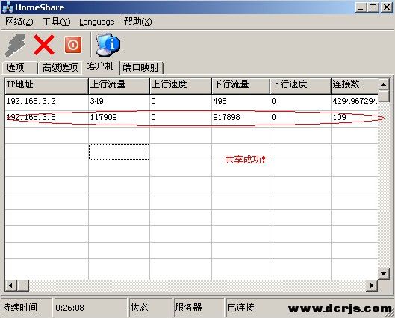The image size is (395, 318).
Task: Switch to the 选项 tab
Action: pyautogui.click(x=19, y=68)
